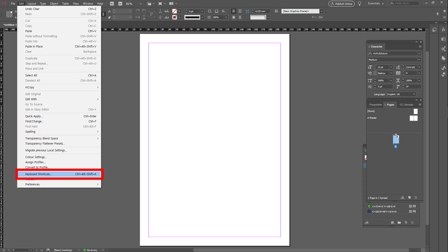
Task: Open Adobe Stock via the St icon
Action: 120,3
